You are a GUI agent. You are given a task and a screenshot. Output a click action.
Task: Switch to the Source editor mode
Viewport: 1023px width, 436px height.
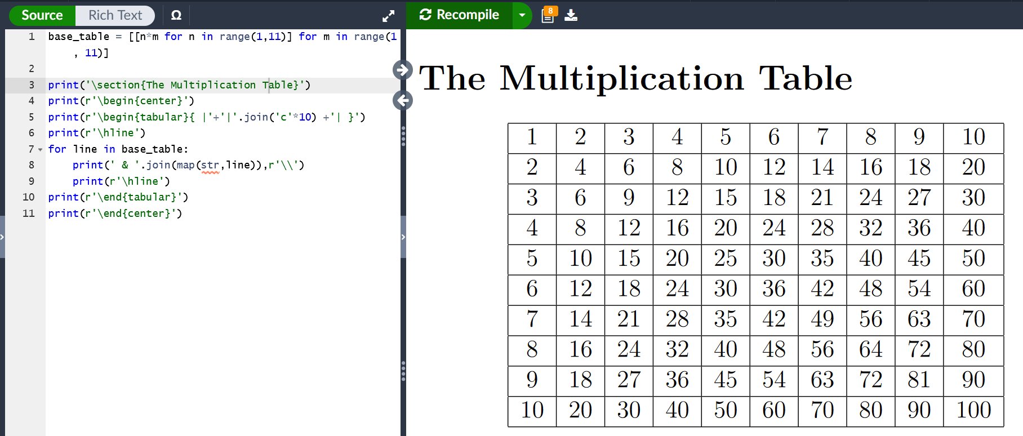(x=42, y=15)
